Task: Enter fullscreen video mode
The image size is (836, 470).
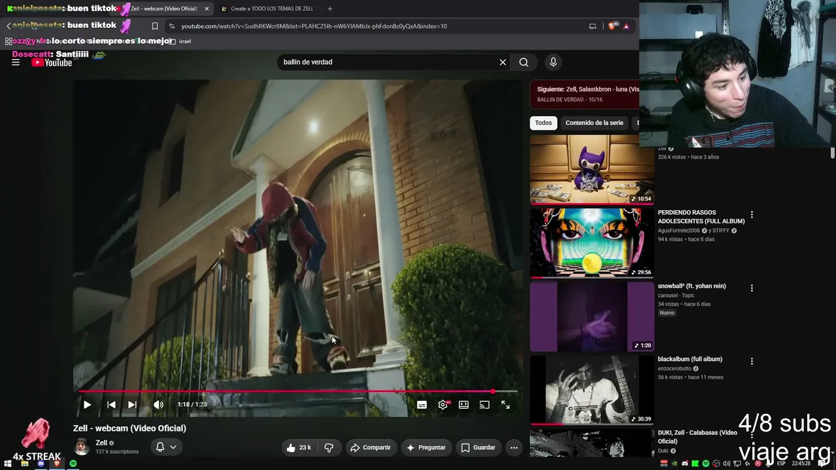Action: tap(506, 405)
